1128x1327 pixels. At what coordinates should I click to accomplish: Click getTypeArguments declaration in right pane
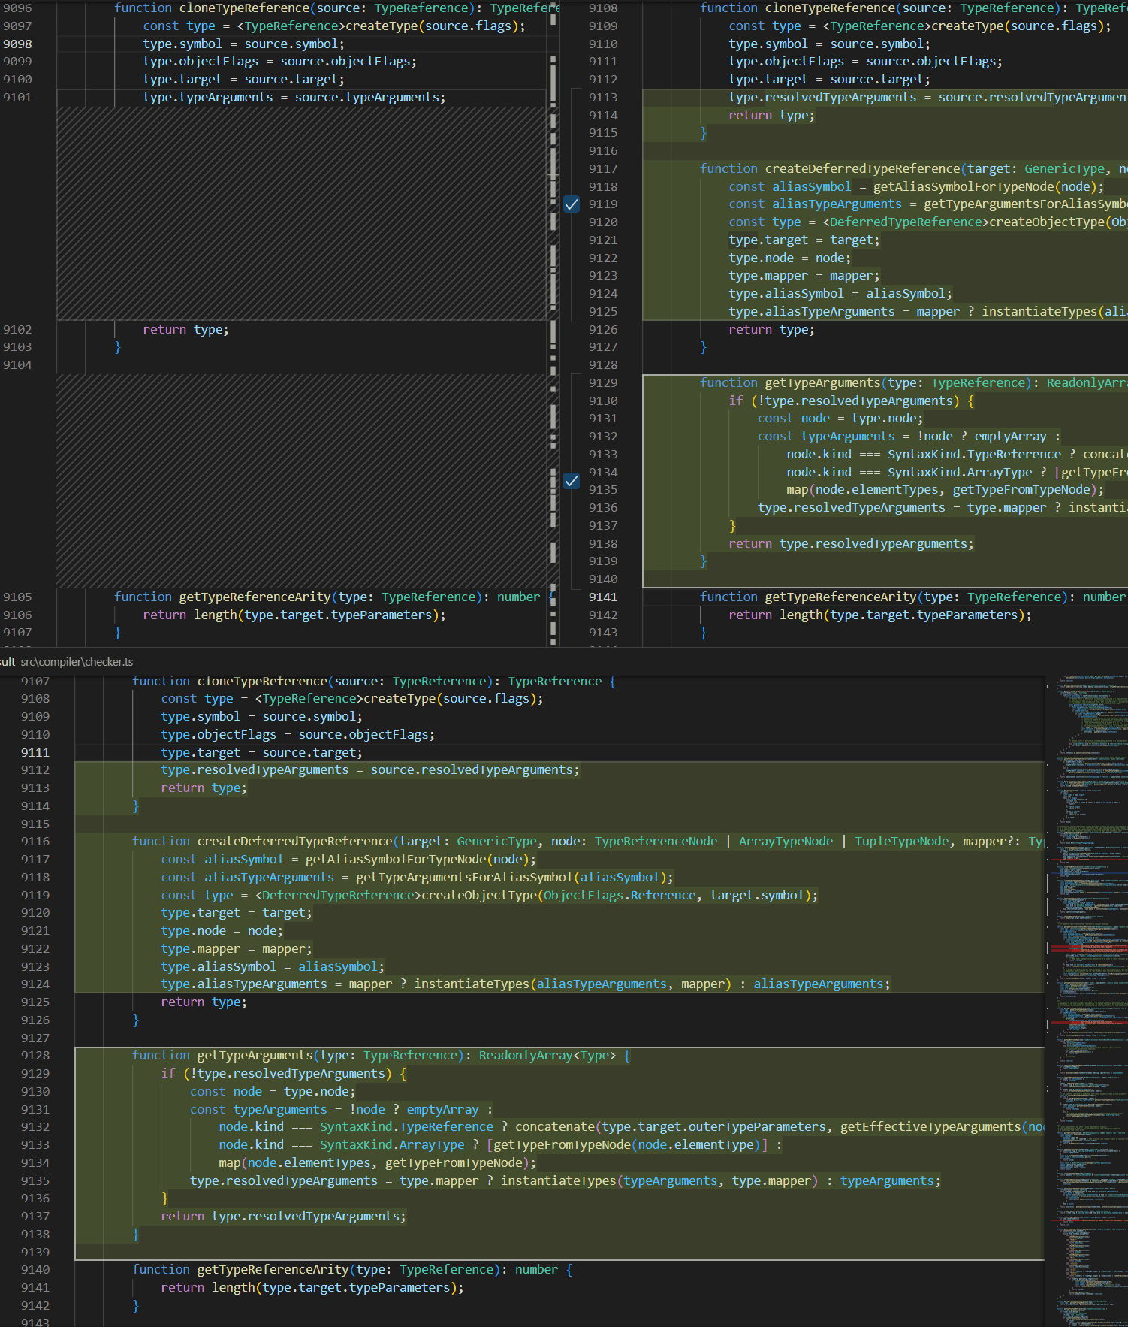pyautogui.click(x=913, y=383)
